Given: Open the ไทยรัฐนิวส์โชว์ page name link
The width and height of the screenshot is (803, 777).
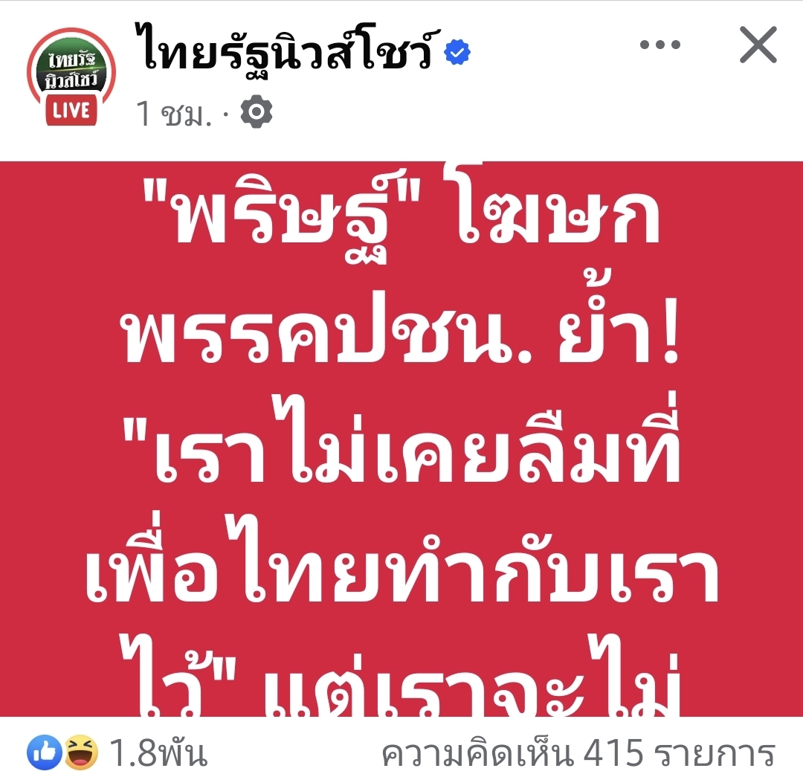Looking at the screenshot, I should pos(288,48).
